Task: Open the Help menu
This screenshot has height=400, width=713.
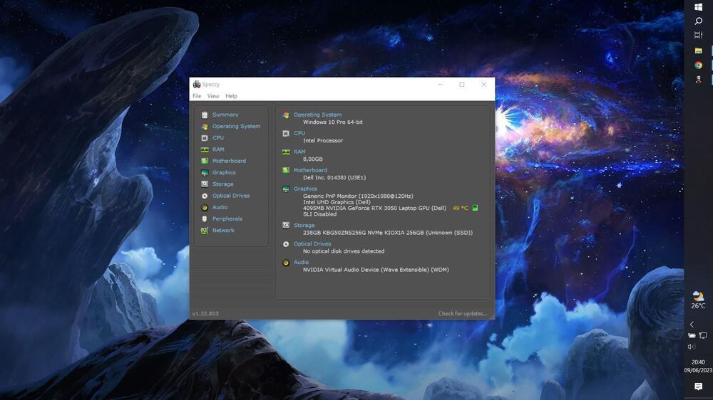Action: 232,96
